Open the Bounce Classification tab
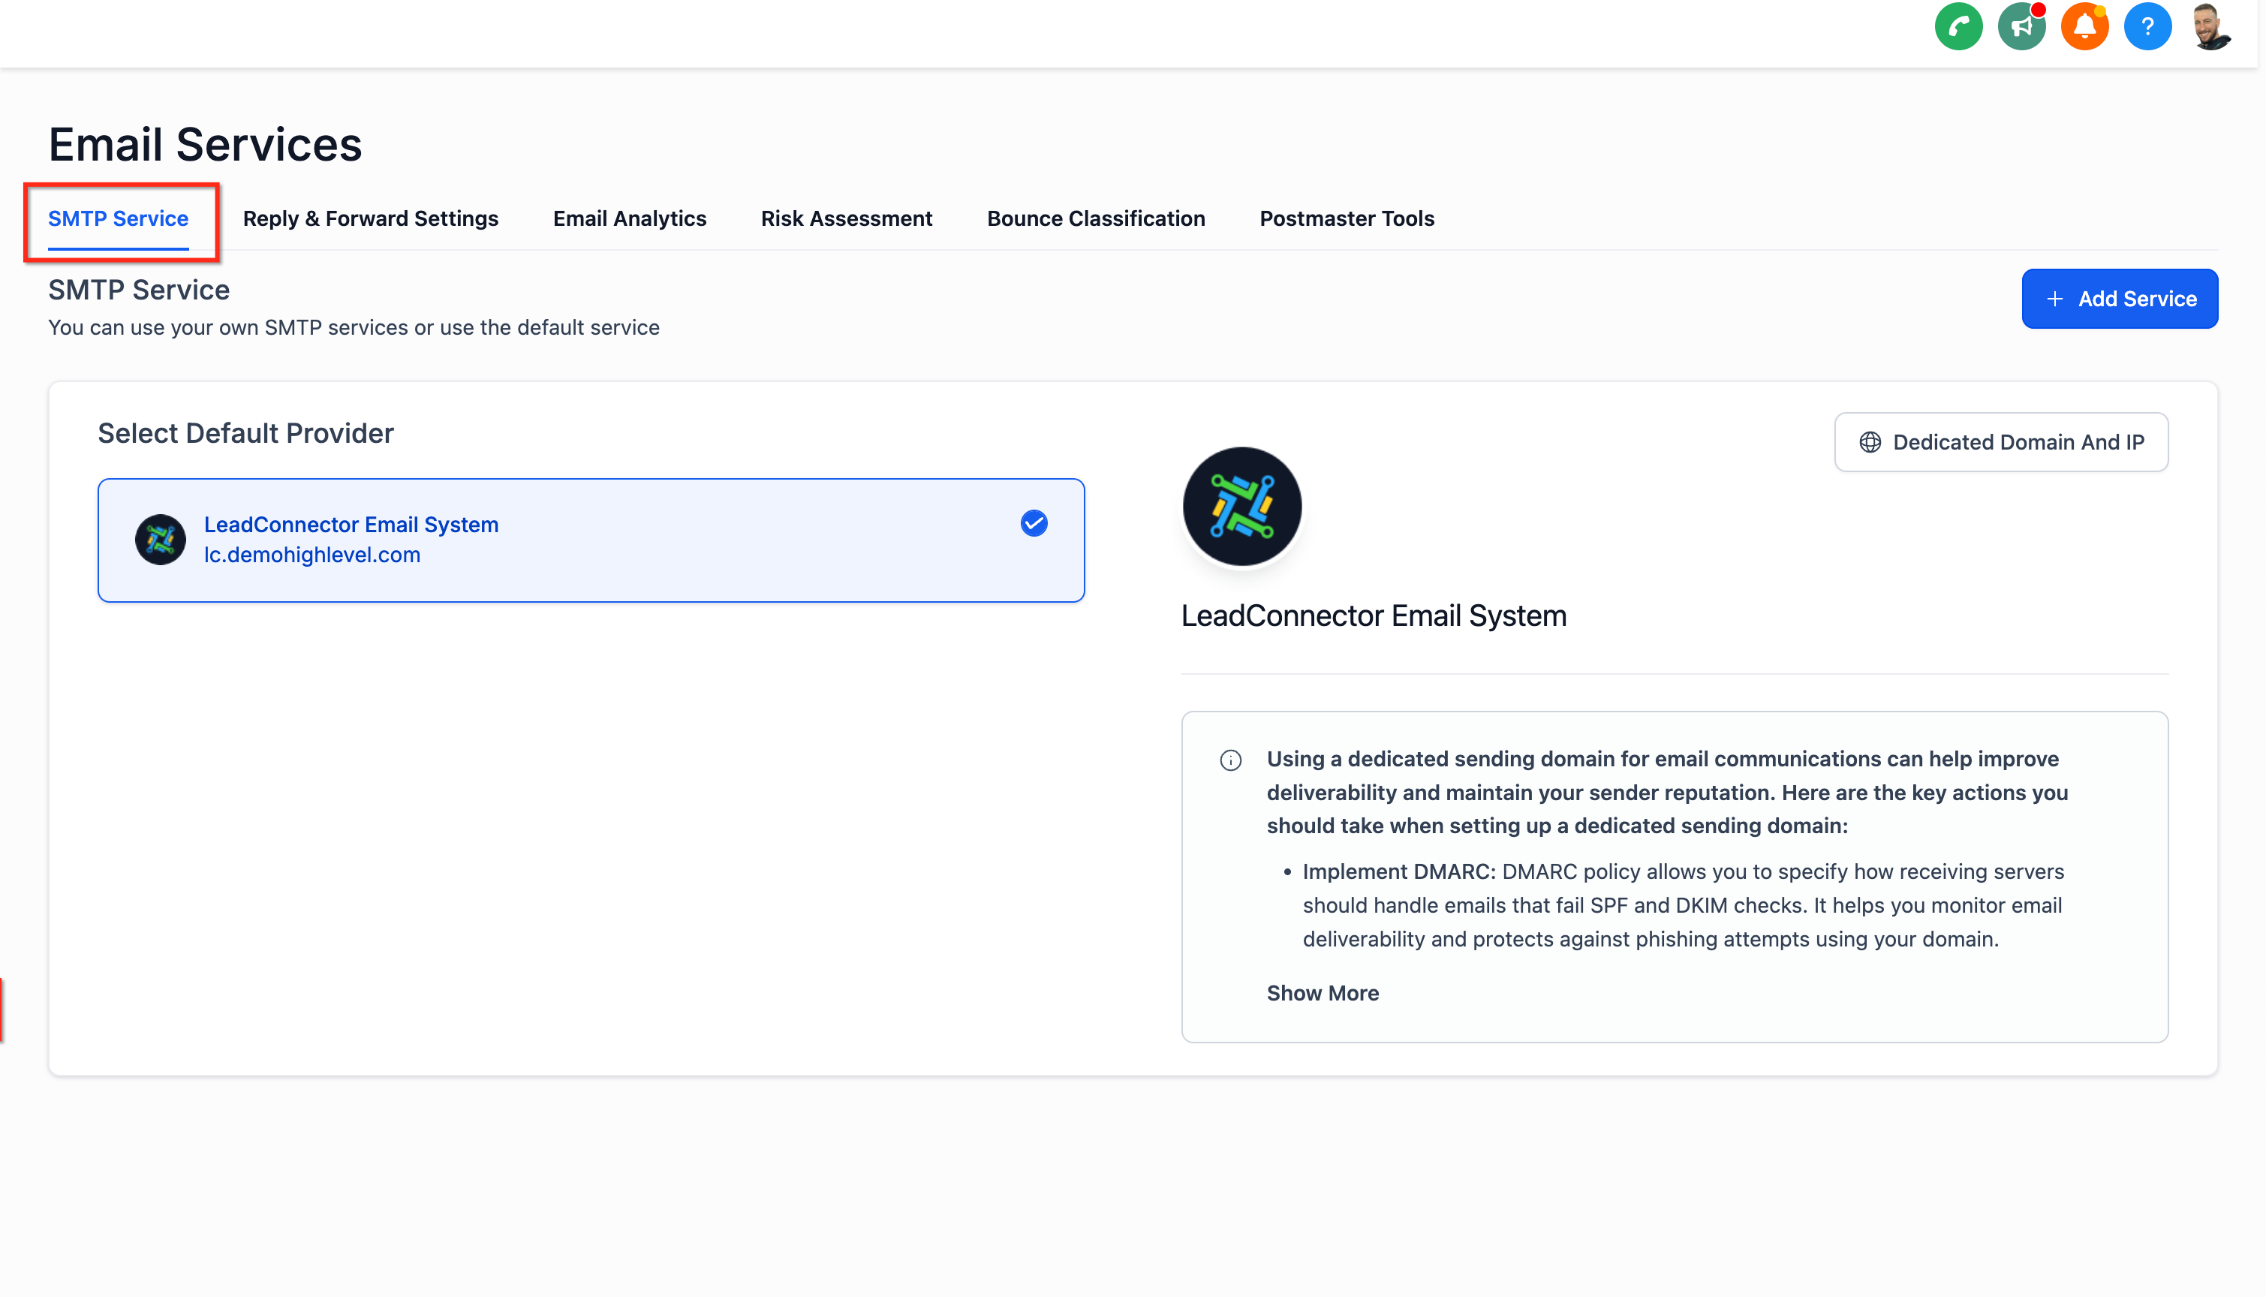2266x1297 pixels. (x=1096, y=218)
